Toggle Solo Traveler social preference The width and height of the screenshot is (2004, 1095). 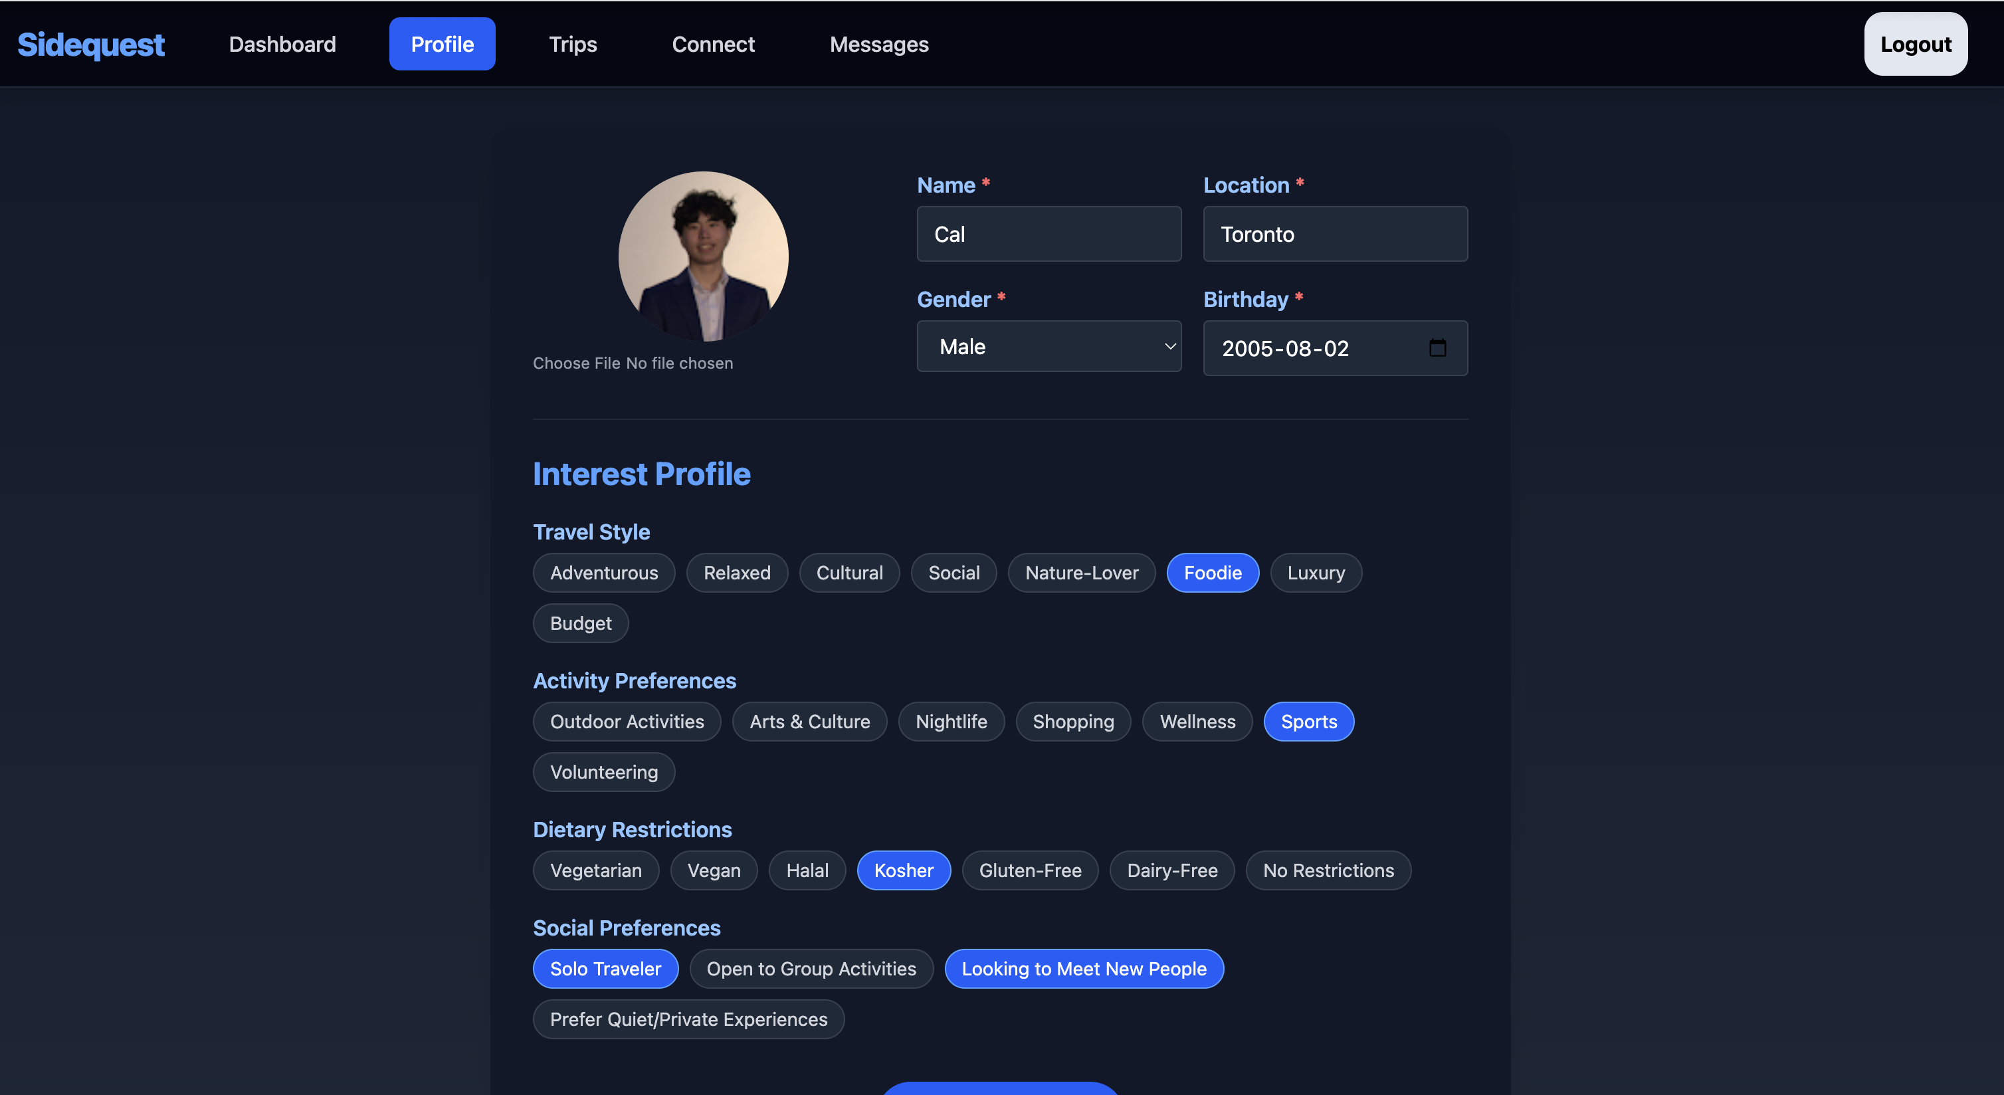coord(605,969)
